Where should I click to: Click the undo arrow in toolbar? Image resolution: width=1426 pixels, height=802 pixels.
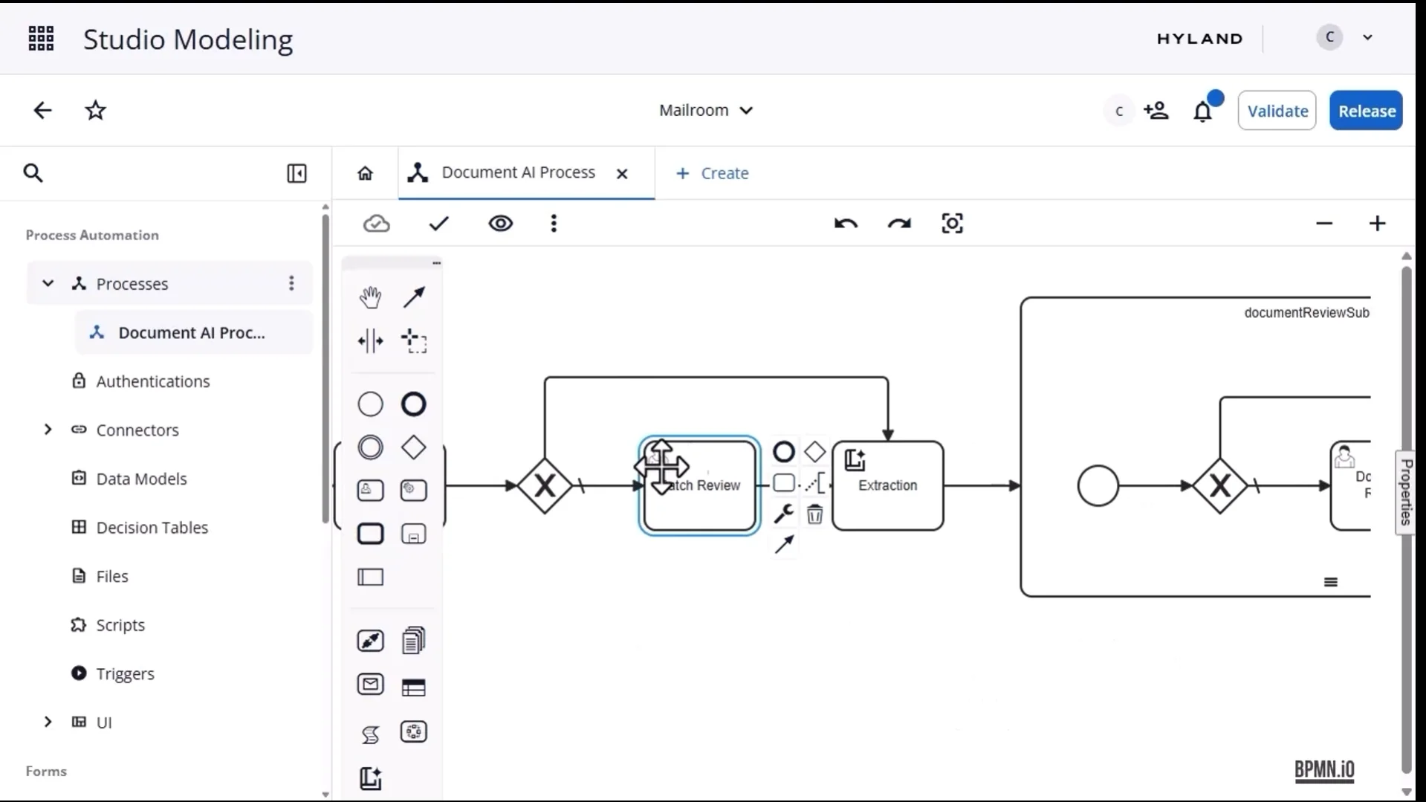tap(846, 224)
